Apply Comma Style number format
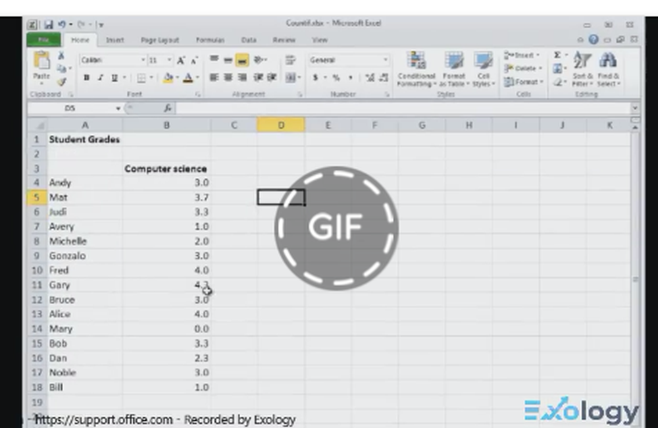The image size is (658, 428). click(350, 78)
